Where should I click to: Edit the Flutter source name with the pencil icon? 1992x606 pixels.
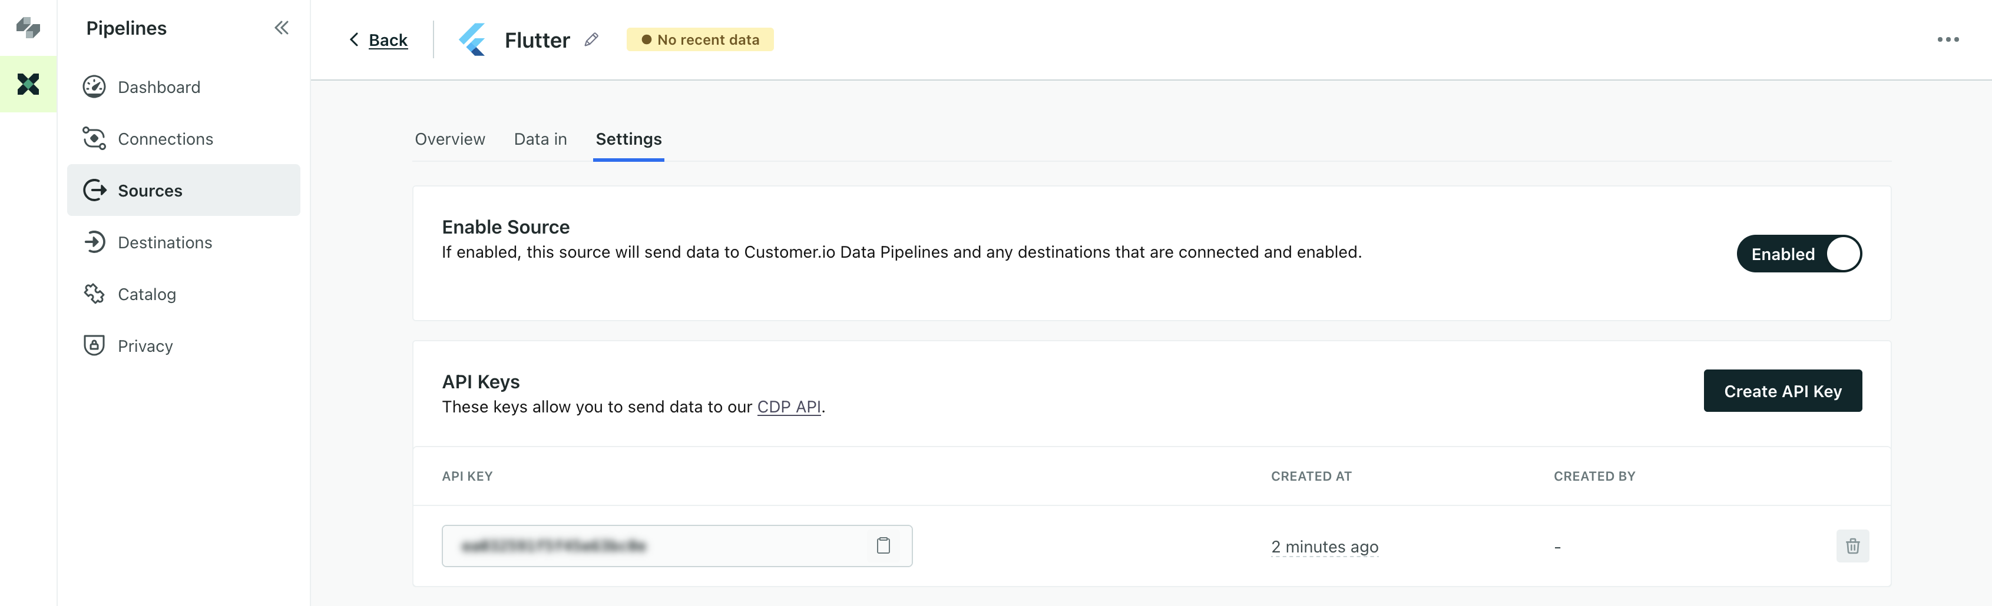(x=591, y=39)
